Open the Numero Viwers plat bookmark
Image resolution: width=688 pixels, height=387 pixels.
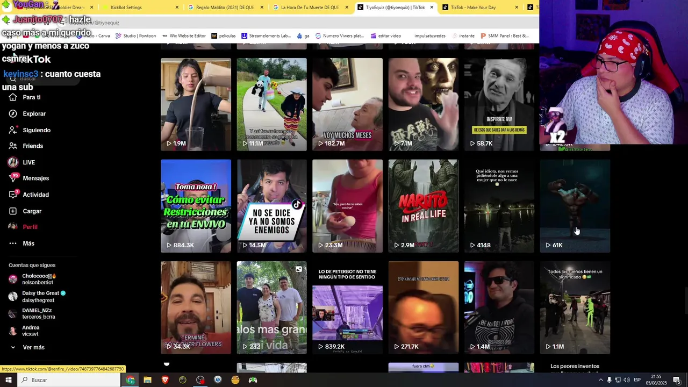tap(340, 36)
